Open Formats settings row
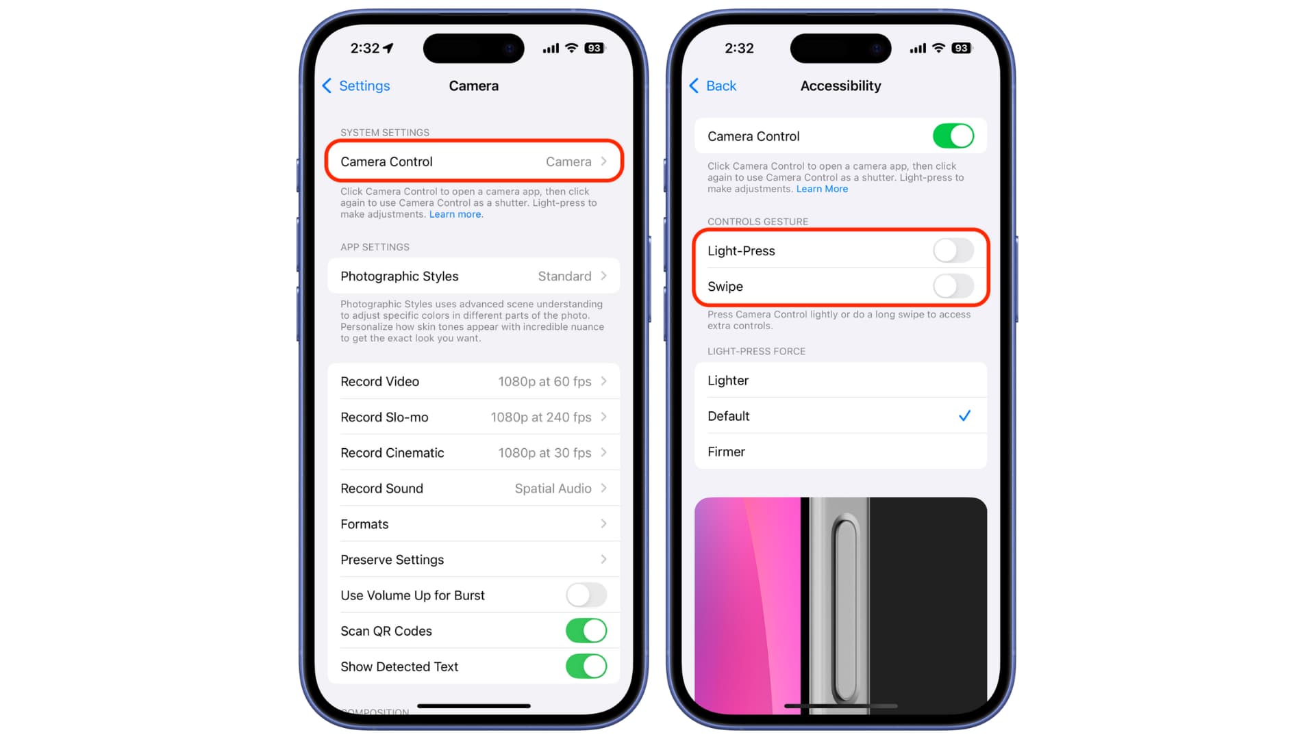The width and height of the screenshot is (1315, 739). click(x=473, y=524)
